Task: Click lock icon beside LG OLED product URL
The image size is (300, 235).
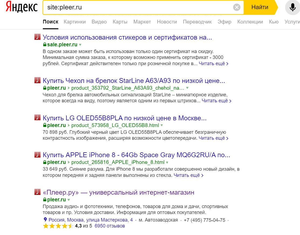Action: pyautogui.click(x=44, y=125)
